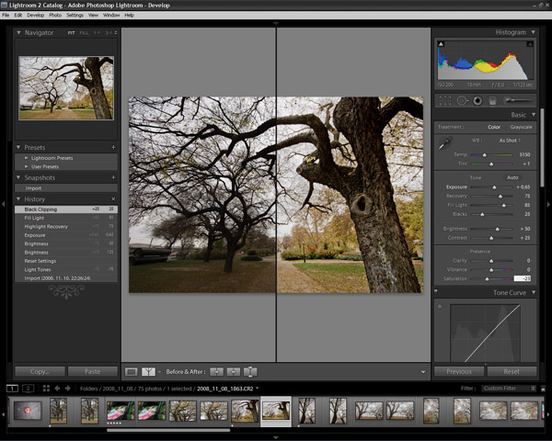Image resolution: width=552 pixels, height=441 pixels.
Task: Hide the left panel with side arrow
Action: (3, 204)
